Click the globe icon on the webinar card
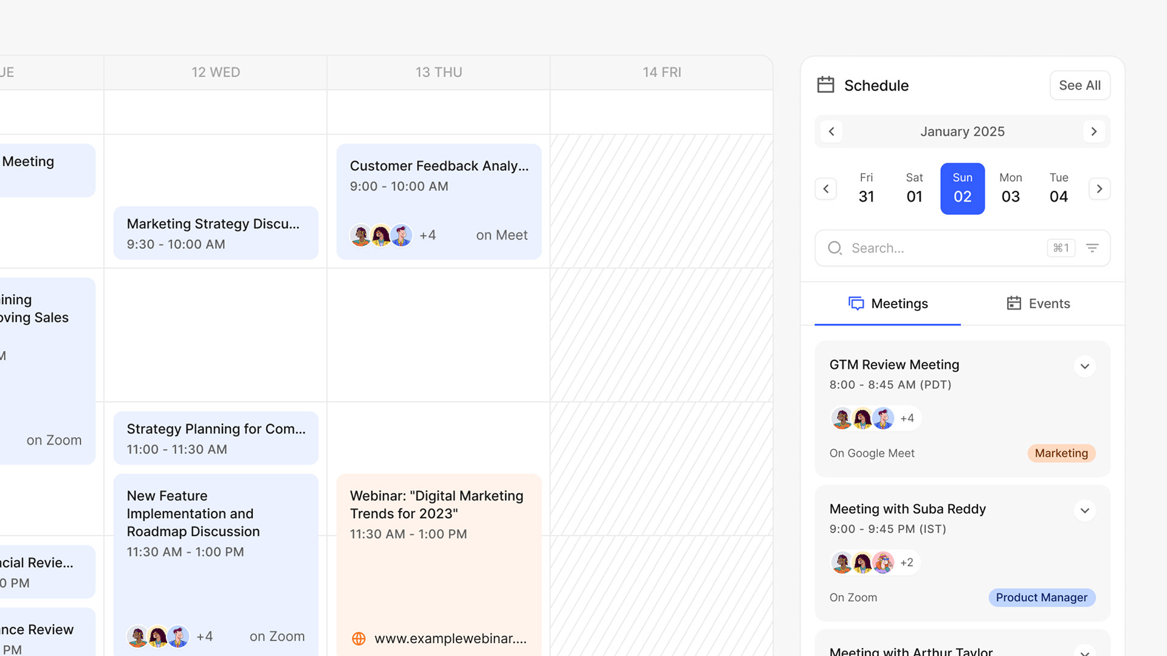 click(x=359, y=638)
